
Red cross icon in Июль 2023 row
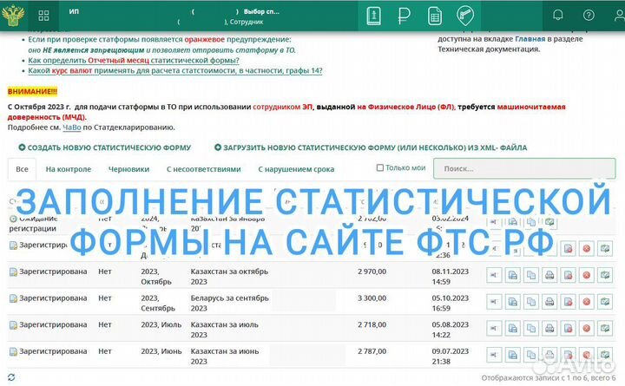coord(586,329)
